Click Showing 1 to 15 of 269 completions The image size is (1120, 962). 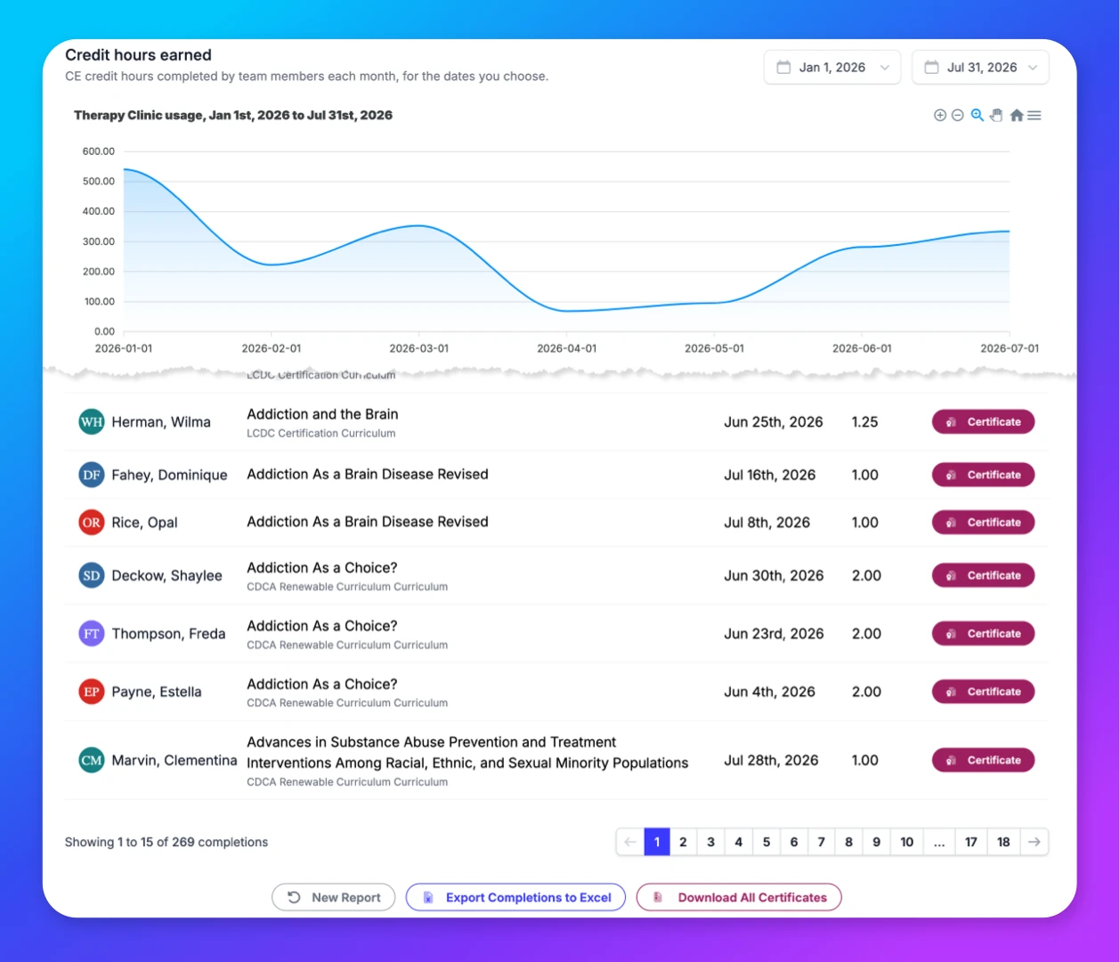pyautogui.click(x=166, y=842)
